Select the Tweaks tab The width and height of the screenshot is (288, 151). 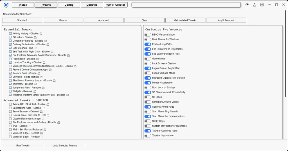point(46,5)
